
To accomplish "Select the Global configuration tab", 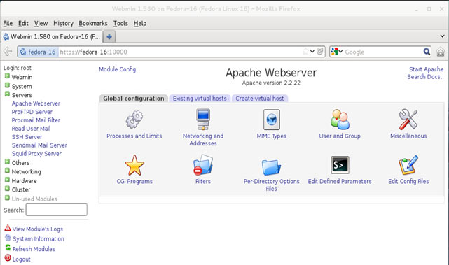I will 134,99.
